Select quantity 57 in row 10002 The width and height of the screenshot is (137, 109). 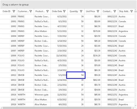pyautogui.click(x=76, y=26)
